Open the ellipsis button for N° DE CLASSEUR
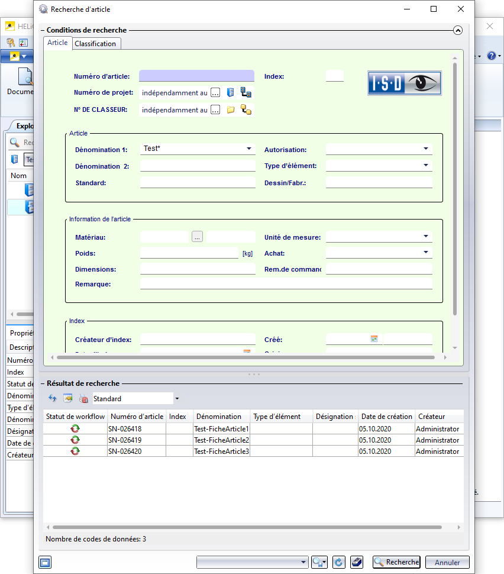504x574 pixels. point(215,110)
